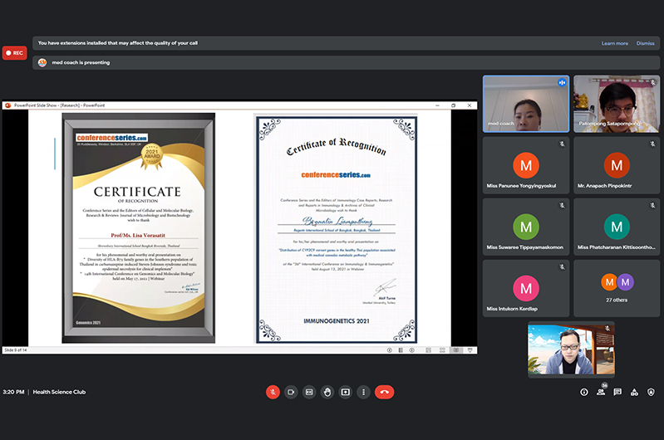The width and height of the screenshot is (664, 440).
Task: Click the 3:20 PM clock text
Action: [x=13, y=392]
